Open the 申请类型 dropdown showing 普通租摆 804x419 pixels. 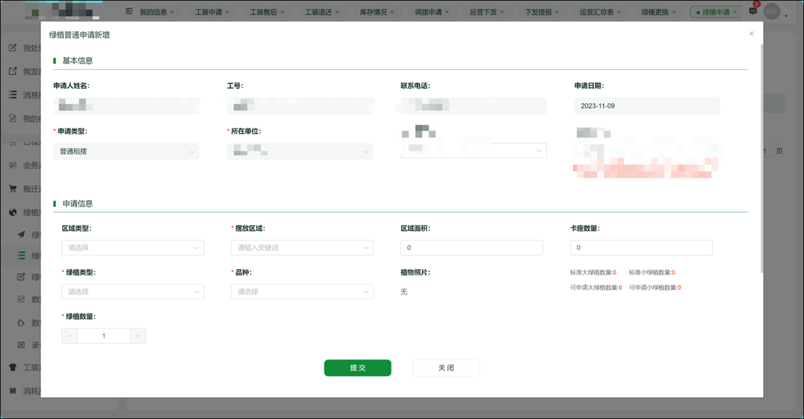[x=126, y=151]
